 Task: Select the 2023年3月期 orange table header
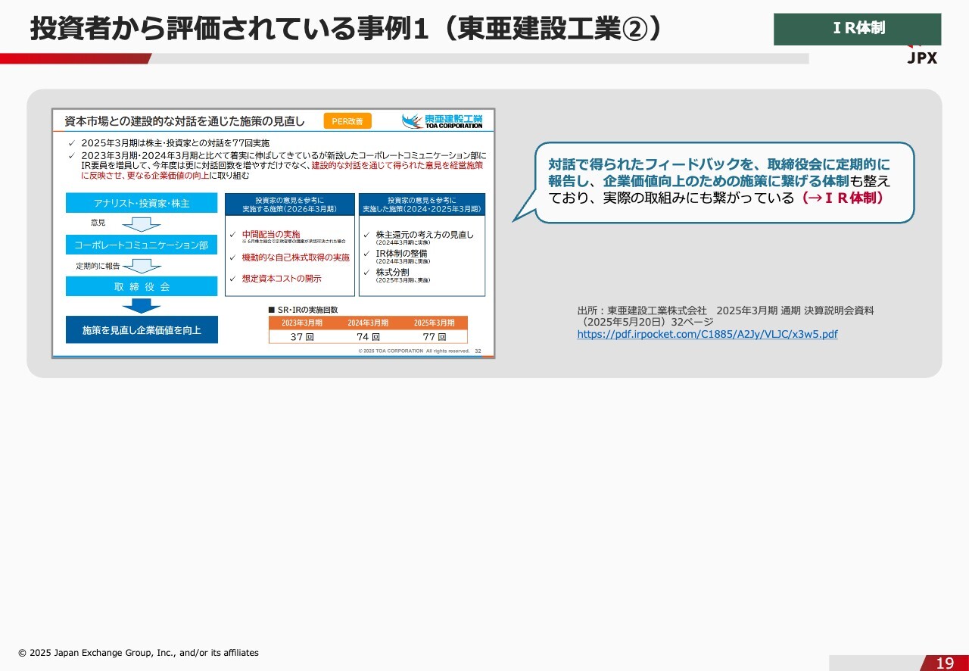pyautogui.click(x=302, y=323)
